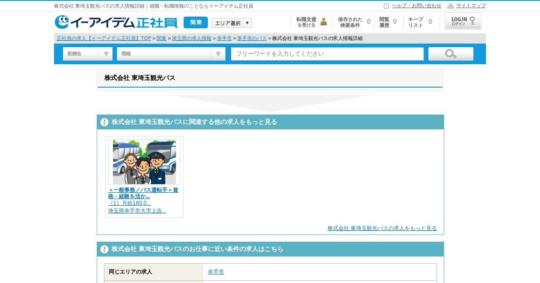The width and height of the screenshot is (540, 283).
Task: Open job link ＜一般事務／バス運転手＞資格・経験を活か...
Action: (143, 193)
